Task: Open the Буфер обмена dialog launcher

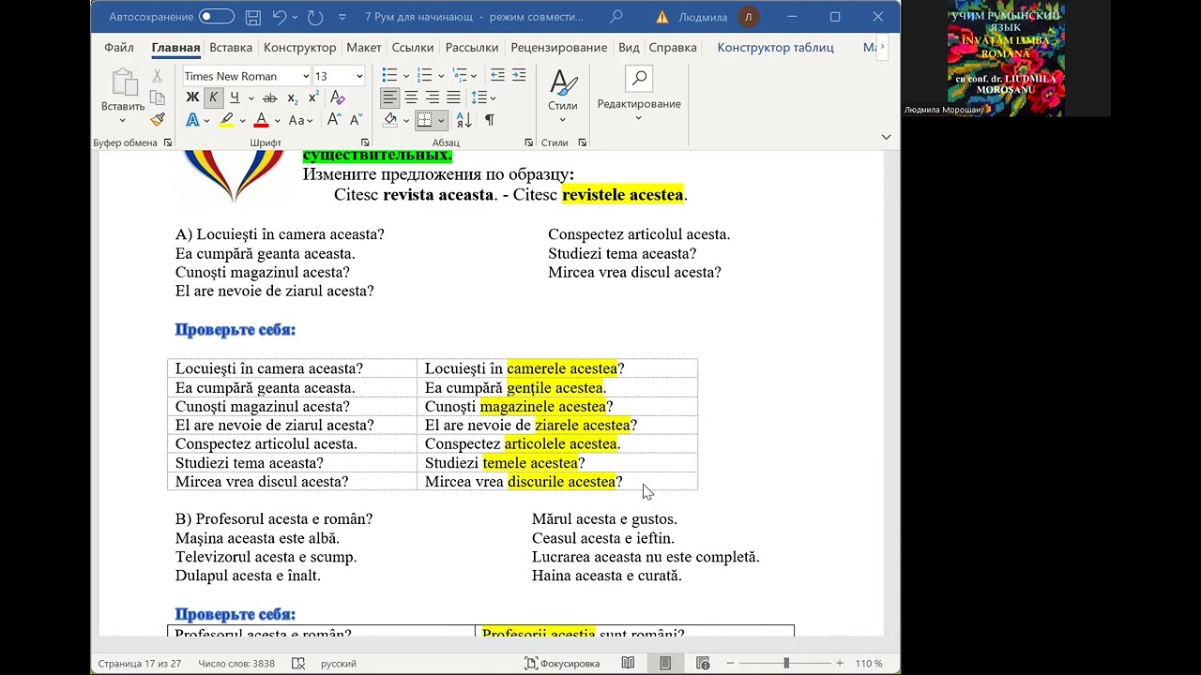Action: [168, 142]
